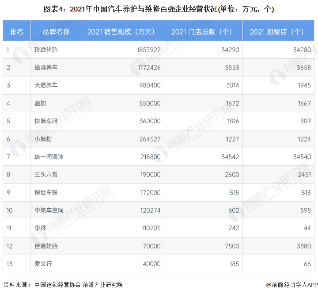Image resolution: width=318 pixels, height=294 pixels.
Task: Click the 排名 column header
Action: 17,31
